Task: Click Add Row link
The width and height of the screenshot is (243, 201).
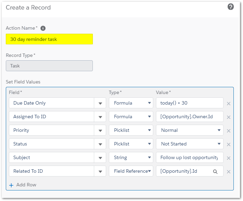Action: 23,185
